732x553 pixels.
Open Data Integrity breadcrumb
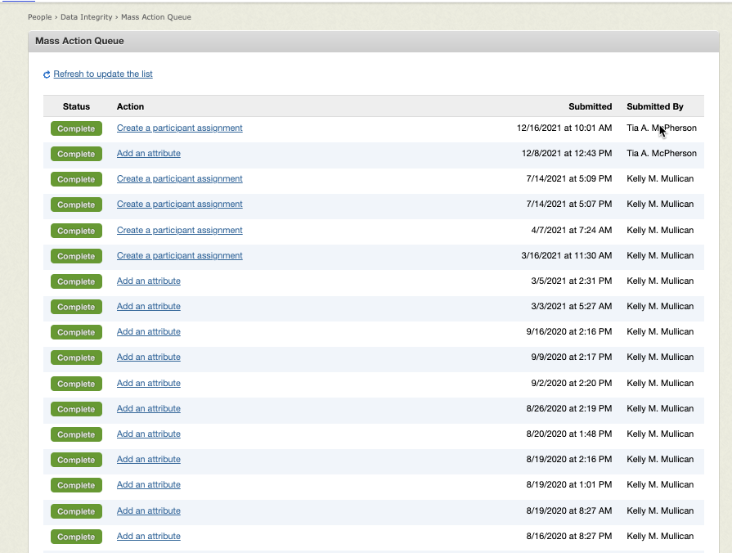coord(87,17)
